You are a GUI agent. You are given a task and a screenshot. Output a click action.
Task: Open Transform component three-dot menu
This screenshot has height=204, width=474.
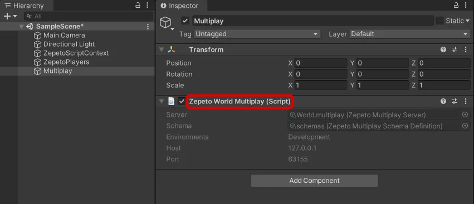[x=466, y=50]
